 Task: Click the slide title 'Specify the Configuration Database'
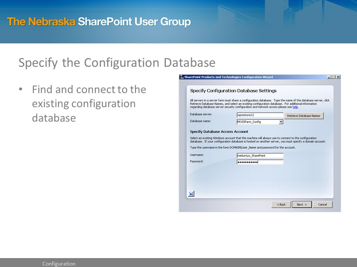click(x=117, y=63)
